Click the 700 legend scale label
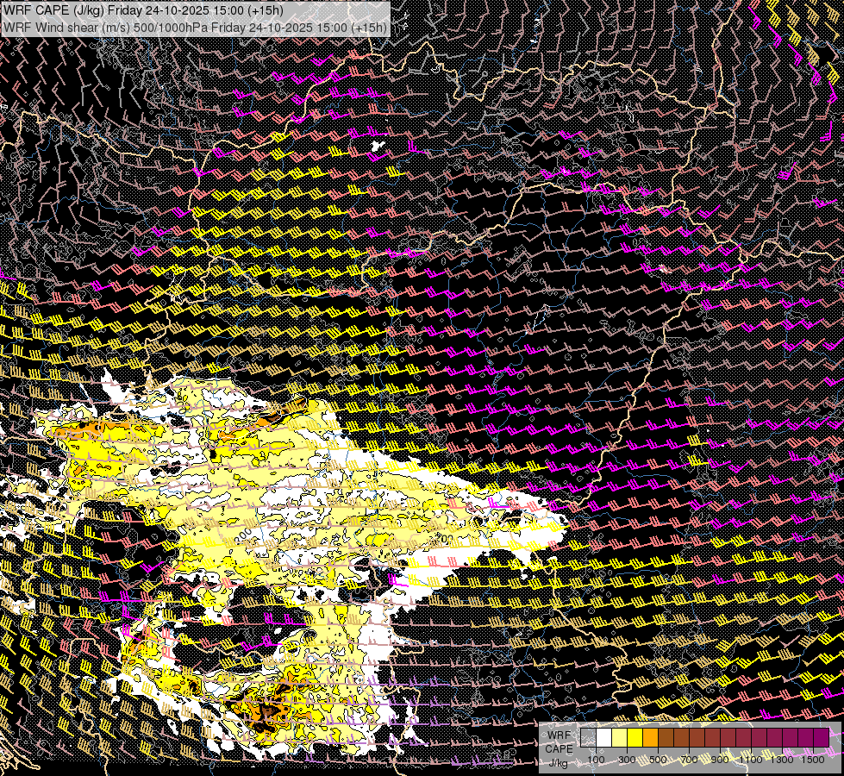The height and width of the screenshot is (776, 844). 689,760
